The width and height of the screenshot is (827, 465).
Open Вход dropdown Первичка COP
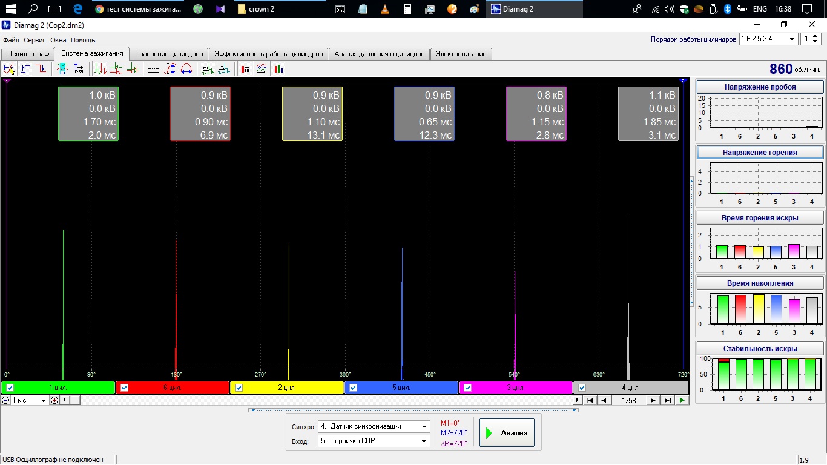point(374,441)
